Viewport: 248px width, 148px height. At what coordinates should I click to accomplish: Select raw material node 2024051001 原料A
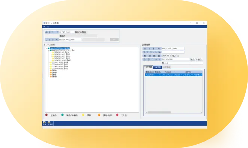point(62,52)
